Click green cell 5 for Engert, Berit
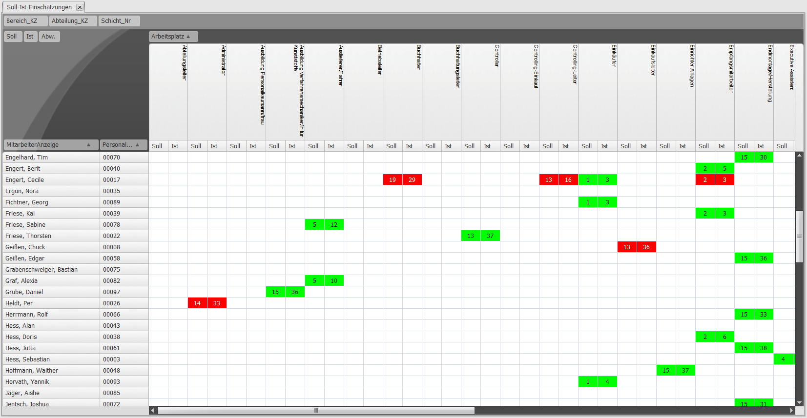The image size is (807, 418). (x=724, y=169)
